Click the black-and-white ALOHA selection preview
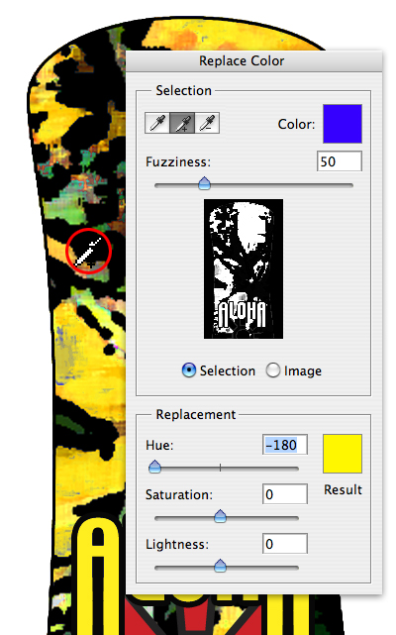Screen dimensions: 396x635 point(244,268)
